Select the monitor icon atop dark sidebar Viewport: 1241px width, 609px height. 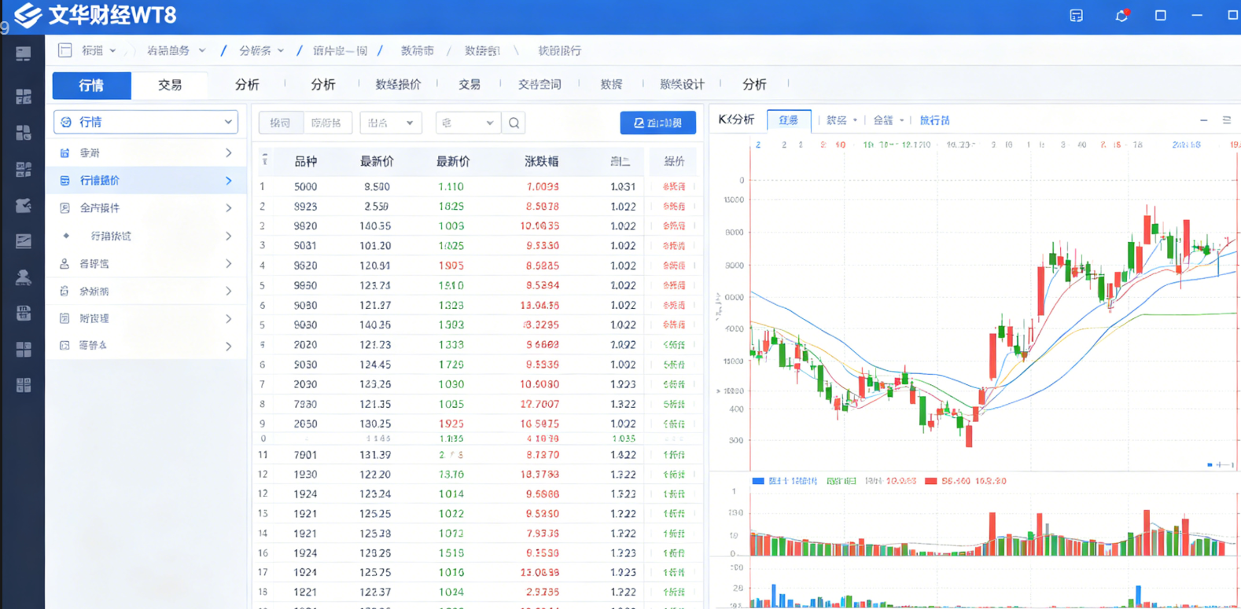click(24, 53)
